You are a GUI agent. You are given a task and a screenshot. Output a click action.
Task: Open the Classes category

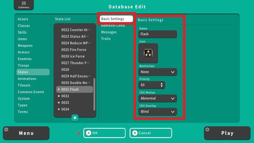coord(24,26)
